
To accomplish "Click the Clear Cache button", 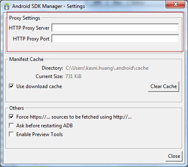I will click(163, 86).
